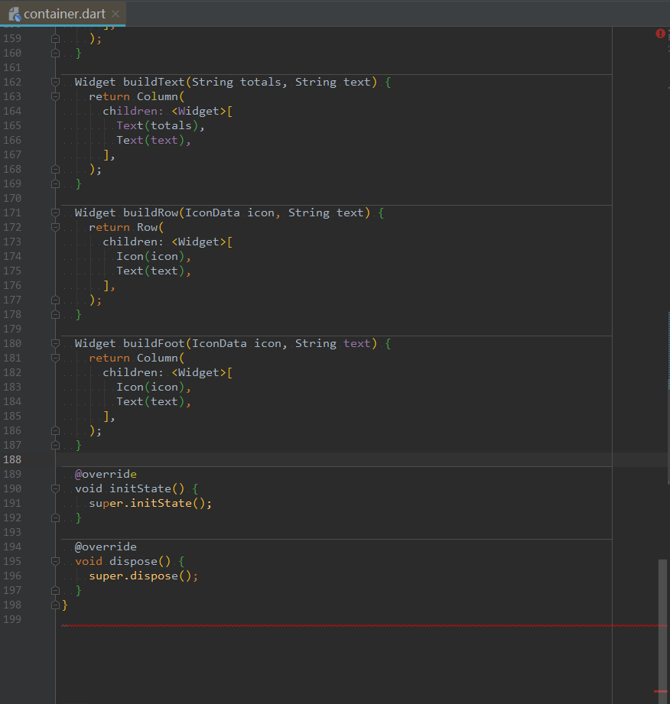
Task: Click the closing fold marker on line 198
Action: 54,605
